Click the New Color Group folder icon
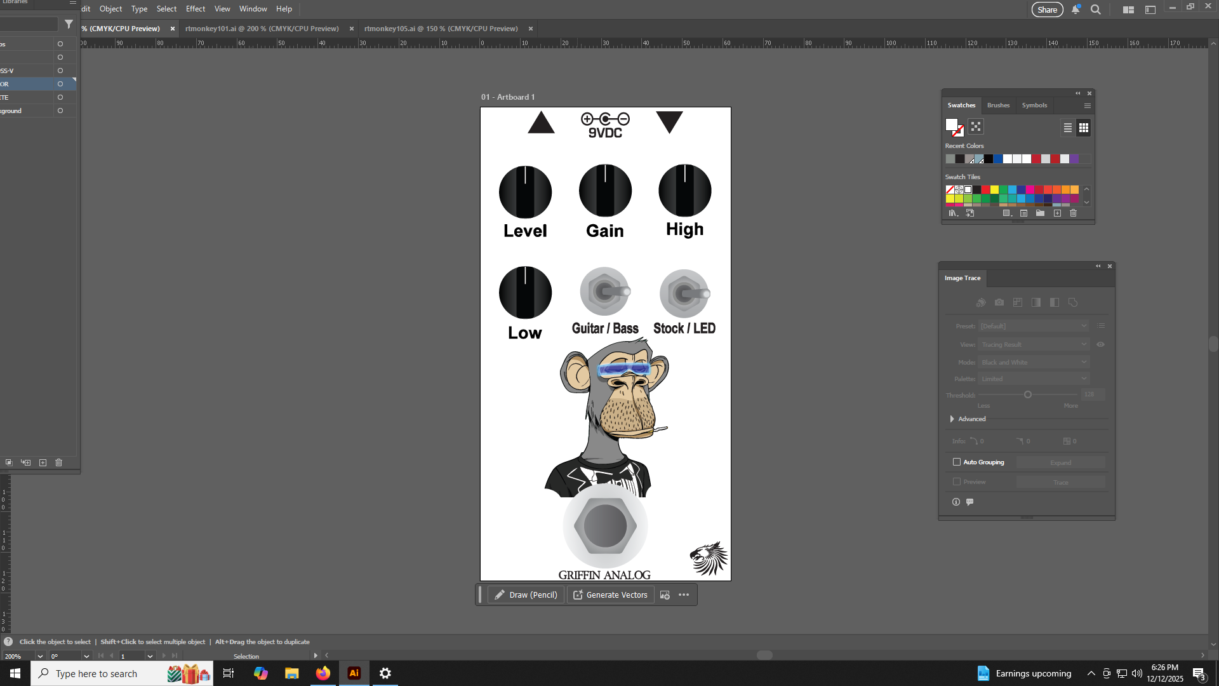Viewport: 1219px width, 686px height. pyautogui.click(x=1040, y=213)
